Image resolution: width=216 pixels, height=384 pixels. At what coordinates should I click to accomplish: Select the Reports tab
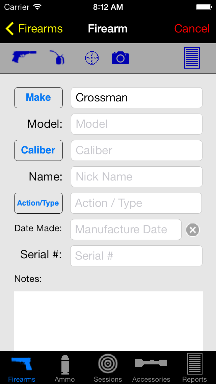pos(194,368)
